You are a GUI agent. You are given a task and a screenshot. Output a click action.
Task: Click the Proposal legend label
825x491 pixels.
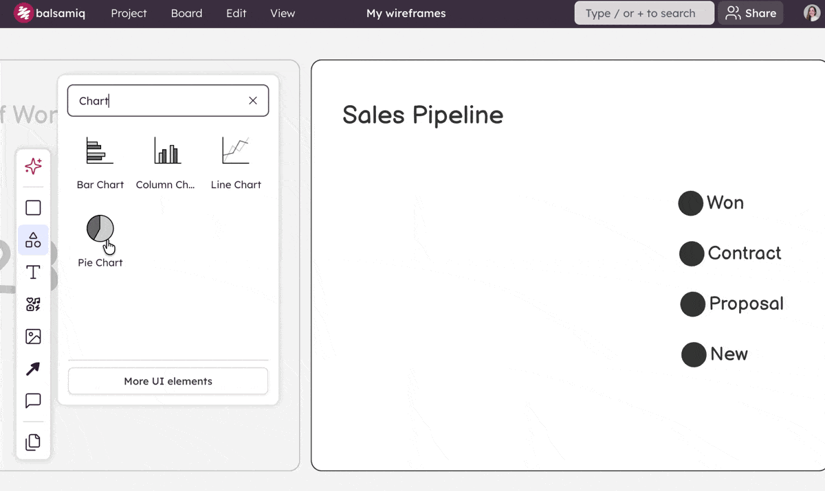click(x=746, y=304)
